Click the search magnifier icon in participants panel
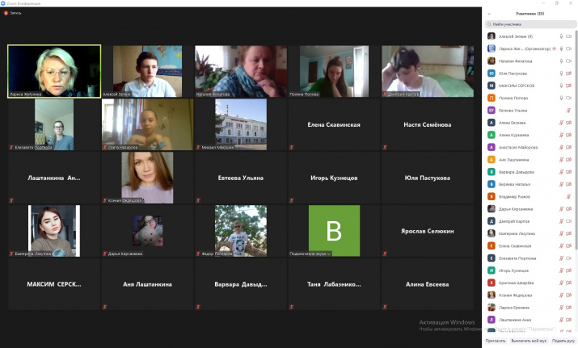578x348 pixels. [489, 24]
